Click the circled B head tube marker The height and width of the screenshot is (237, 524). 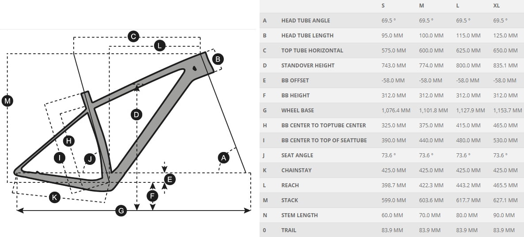(x=218, y=59)
